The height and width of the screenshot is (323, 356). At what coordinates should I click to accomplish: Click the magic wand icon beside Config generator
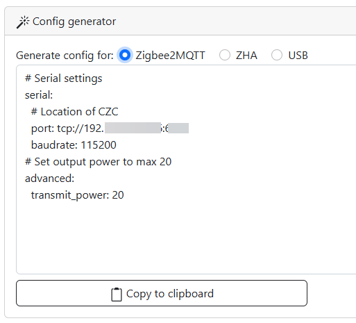23,22
